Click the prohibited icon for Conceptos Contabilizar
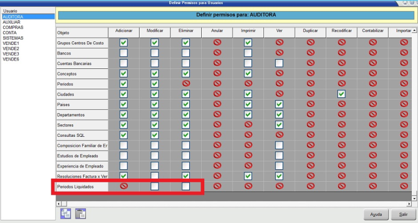 pos(373,74)
